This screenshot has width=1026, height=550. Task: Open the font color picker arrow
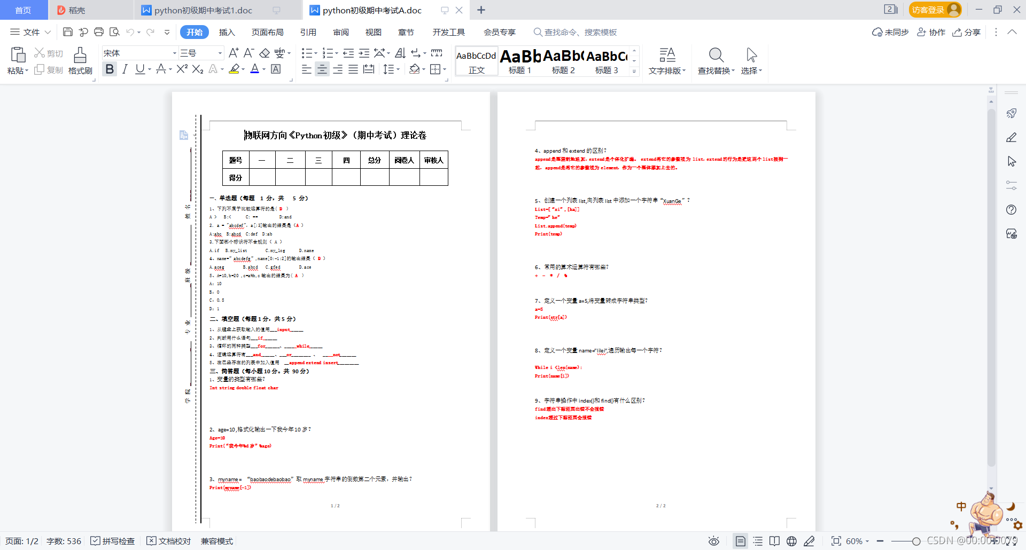click(x=264, y=69)
